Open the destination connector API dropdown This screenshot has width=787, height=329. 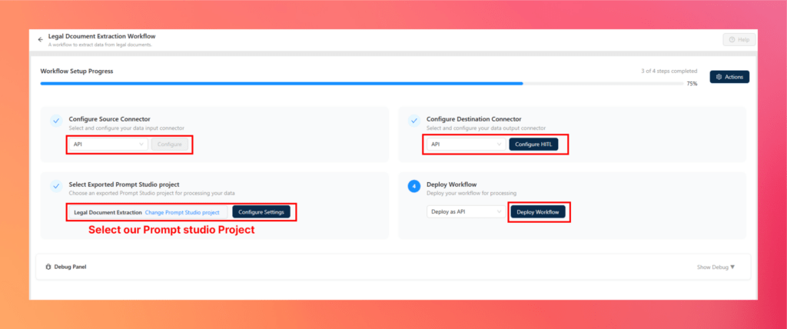[x=467, y=145]
